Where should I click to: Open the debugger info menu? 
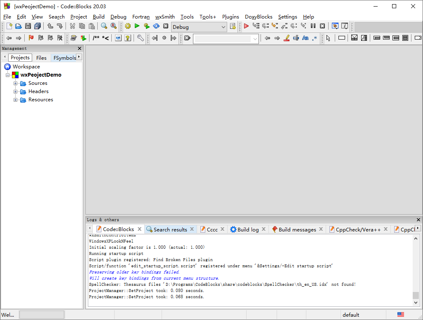345,26
